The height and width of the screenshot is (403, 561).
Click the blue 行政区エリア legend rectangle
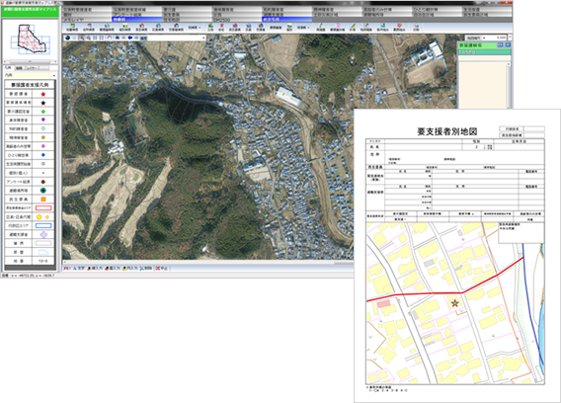click(43, 225)
